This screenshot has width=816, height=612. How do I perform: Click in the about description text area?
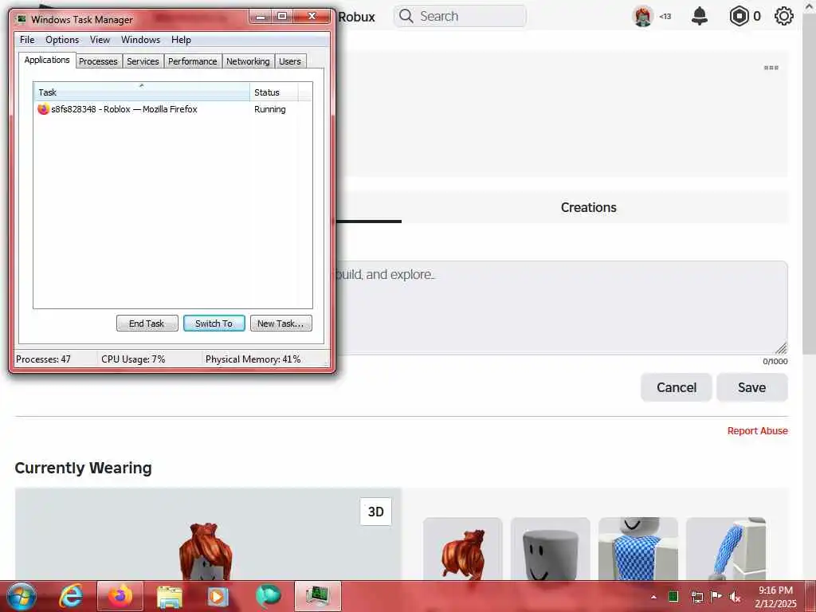561,308
